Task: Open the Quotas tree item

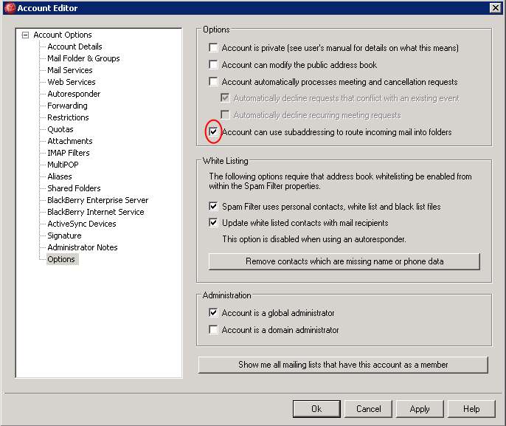Action: click(60, 129)
